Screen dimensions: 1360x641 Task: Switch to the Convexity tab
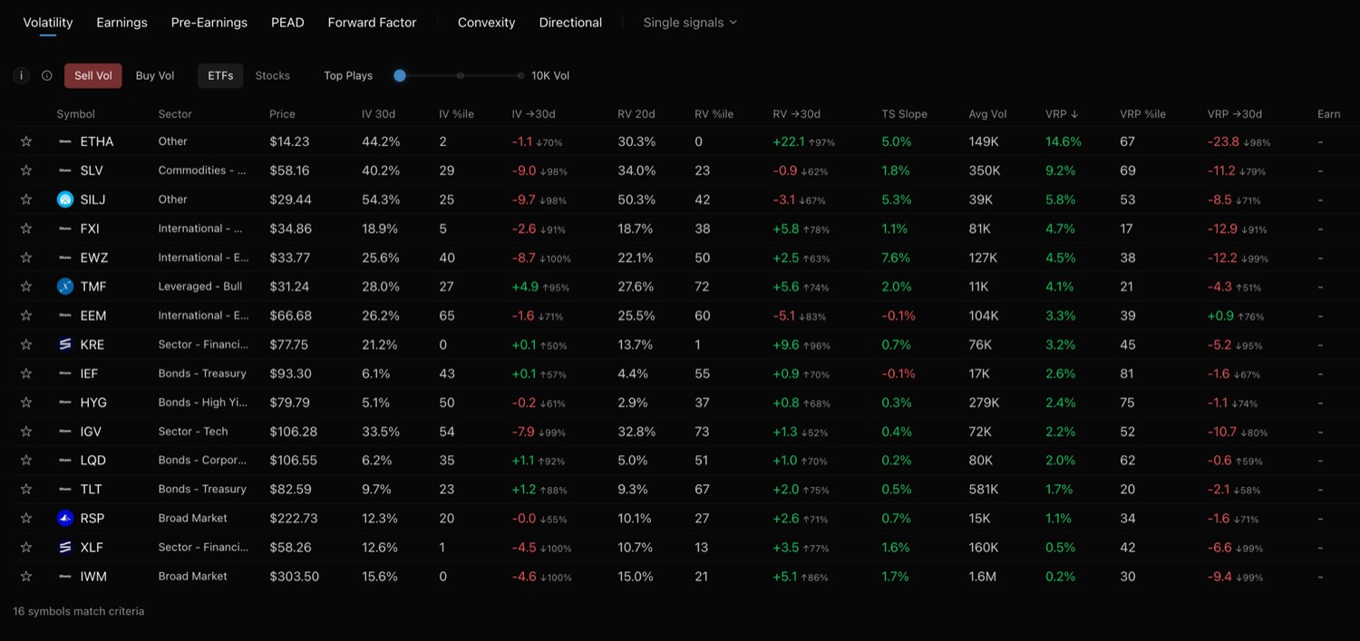click(x=486, y=23)
